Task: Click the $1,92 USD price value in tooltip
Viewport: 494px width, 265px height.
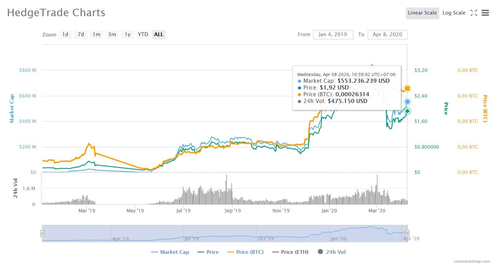Action: click(334, 87)
